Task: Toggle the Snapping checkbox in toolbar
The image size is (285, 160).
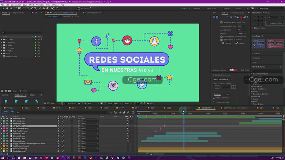Action: pyautogui.click(x=79, y=8)
